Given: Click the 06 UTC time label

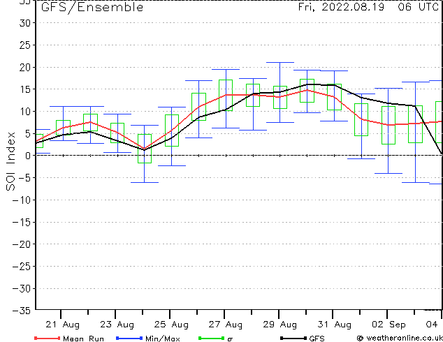Looking at the screenshot, I should pos(418,7).
